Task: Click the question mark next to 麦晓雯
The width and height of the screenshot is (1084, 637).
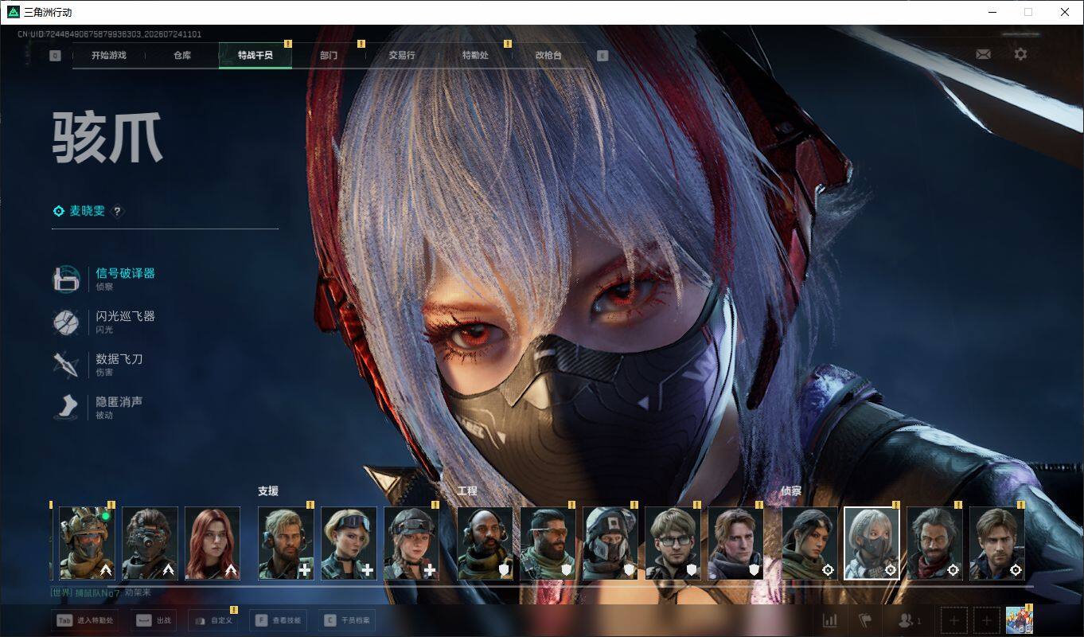Action: click(x=117, y=211)
